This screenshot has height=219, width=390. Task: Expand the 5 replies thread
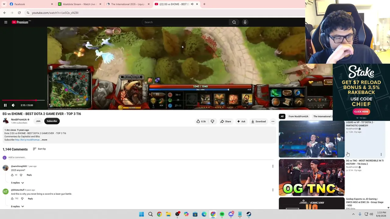pos(17,183)
